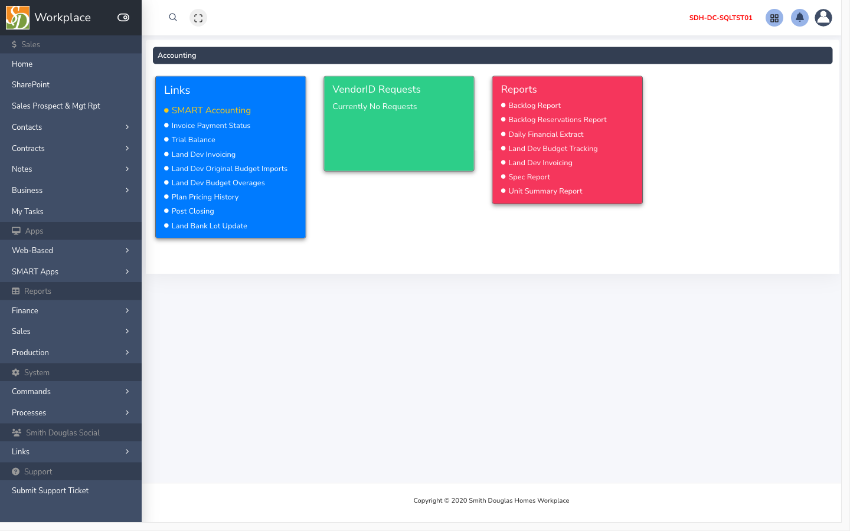850x531 pixels.
Task: Open Land Bank Lot Update link
Action: (x=209, y=226)
